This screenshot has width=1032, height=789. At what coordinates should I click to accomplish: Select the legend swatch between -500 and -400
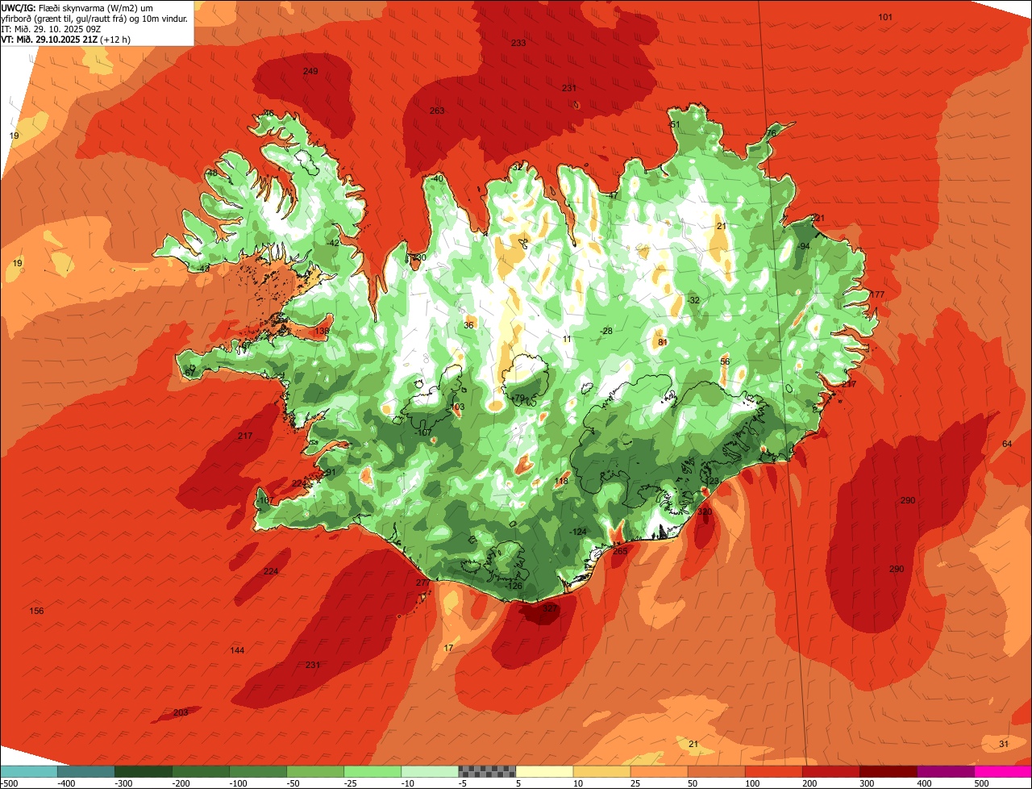[28, 771]
